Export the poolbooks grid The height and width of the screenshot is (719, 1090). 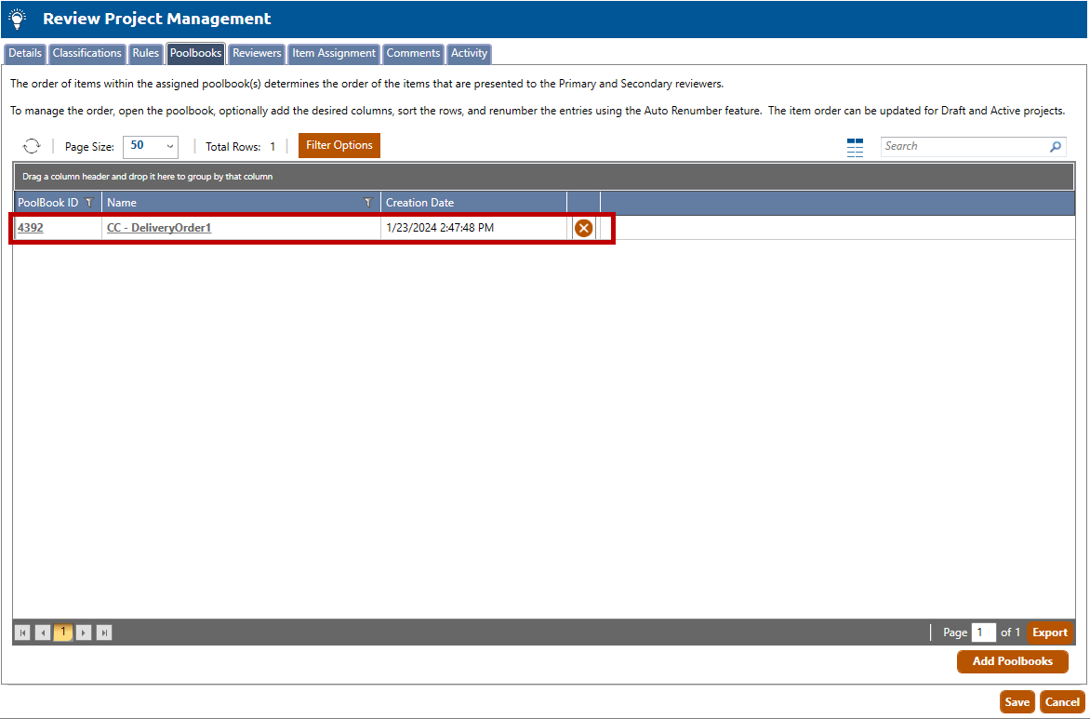click(x=1049, y=632)
